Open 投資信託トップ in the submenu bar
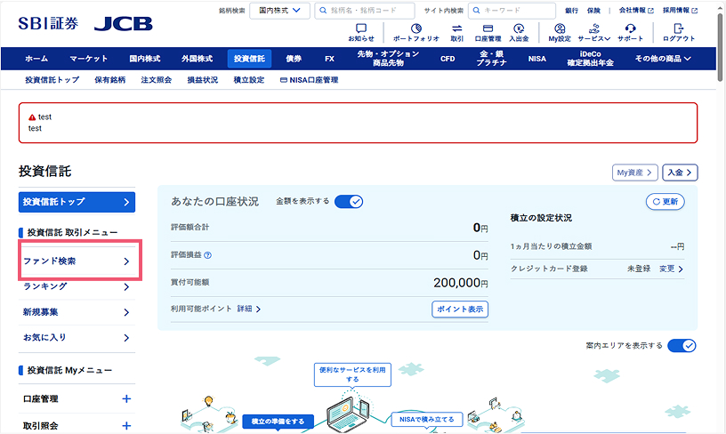This screenshot has height=434, width=726. [x=52, y=80]
